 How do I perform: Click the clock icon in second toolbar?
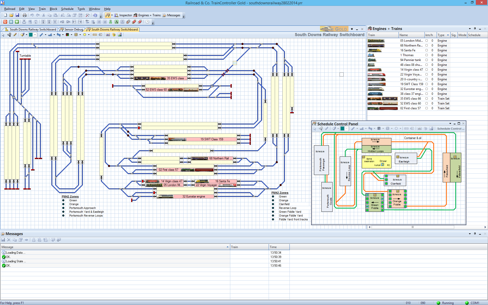click(x=147, y=22)
